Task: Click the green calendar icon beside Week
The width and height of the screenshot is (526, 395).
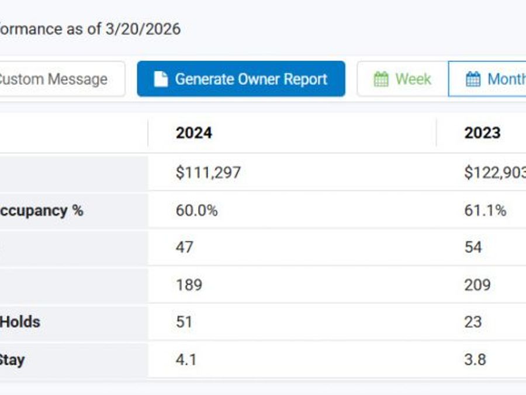Action: [381, 79]
